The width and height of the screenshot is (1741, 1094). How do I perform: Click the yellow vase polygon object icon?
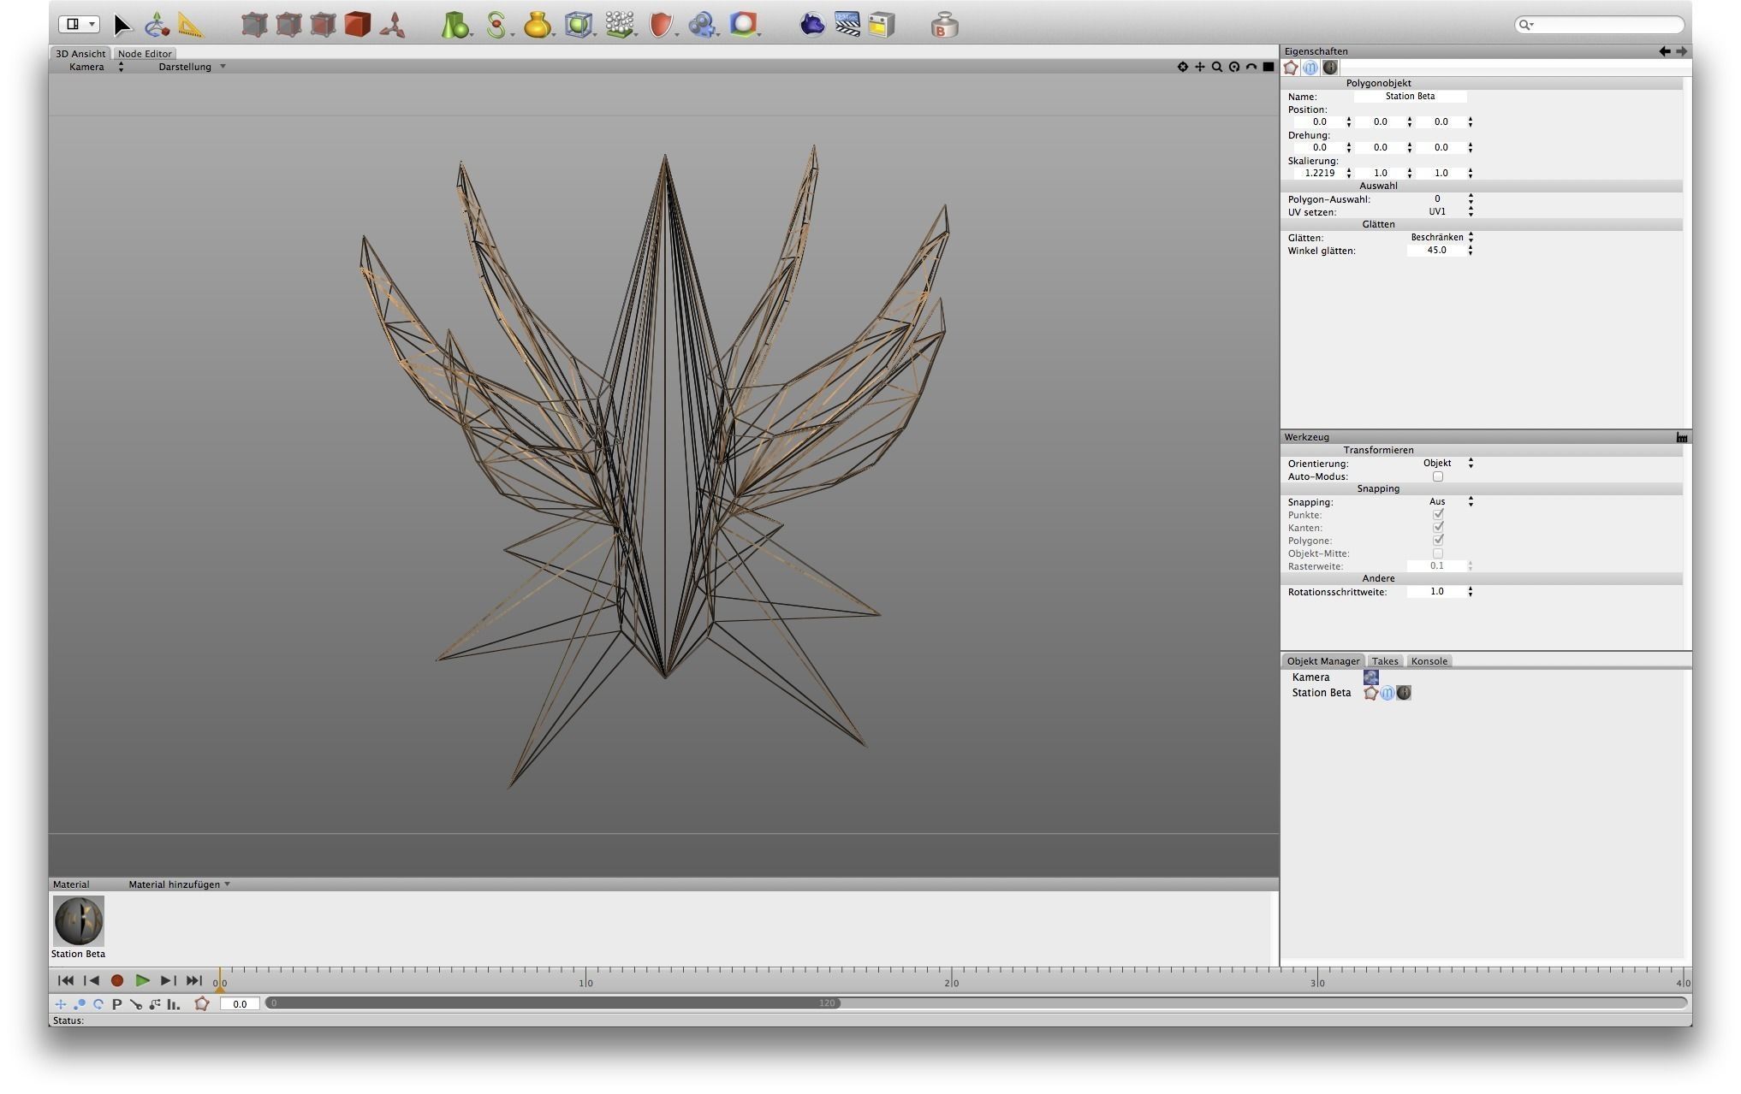click(537, 25)
